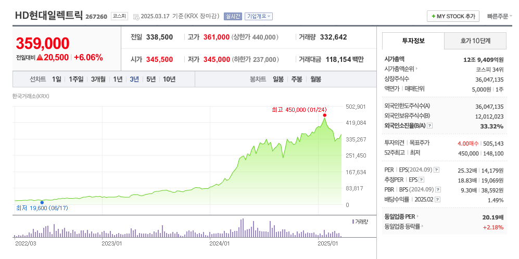Screen dimensions: 519x259
Task: Click the 거래량 volume legend label
Action: point(362,221)
